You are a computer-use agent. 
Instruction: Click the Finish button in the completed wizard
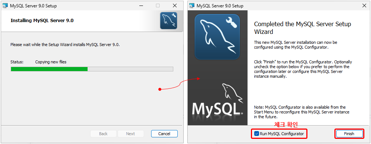point(349,134)
